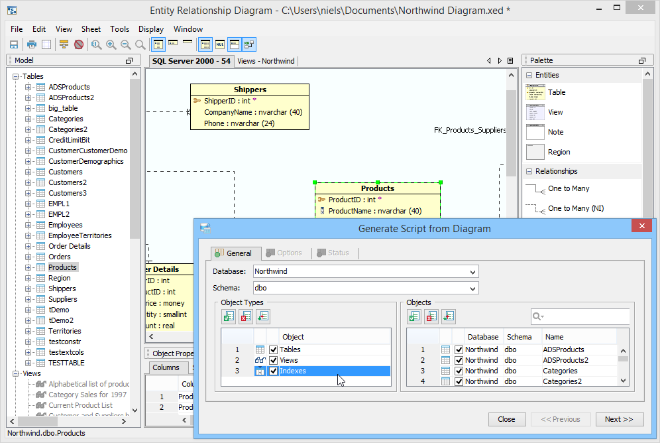Click the orange hierarchy layout toolbar icon

click(64, 44)
